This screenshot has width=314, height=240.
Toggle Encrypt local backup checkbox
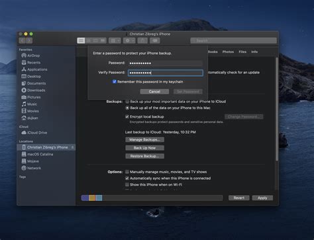[x=127, y=116]
